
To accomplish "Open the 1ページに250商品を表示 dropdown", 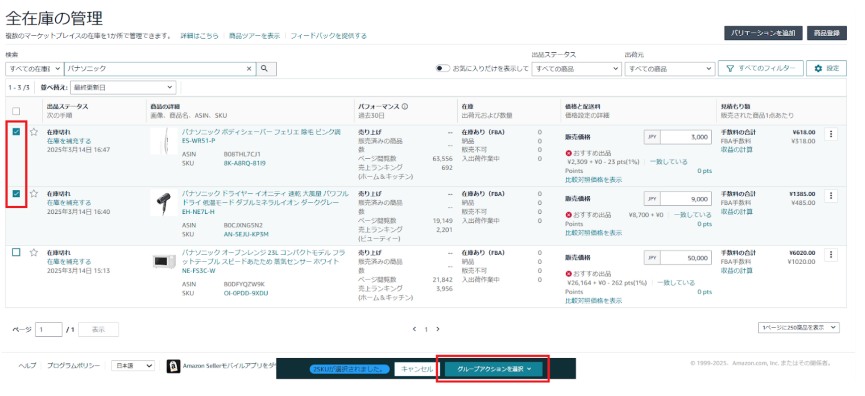I will click(x=799, y=328).
